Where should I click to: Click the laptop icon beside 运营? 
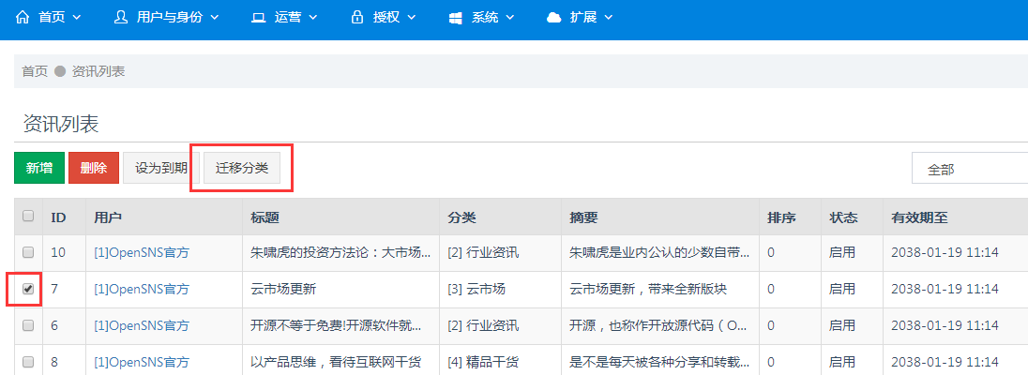(258, 19)
